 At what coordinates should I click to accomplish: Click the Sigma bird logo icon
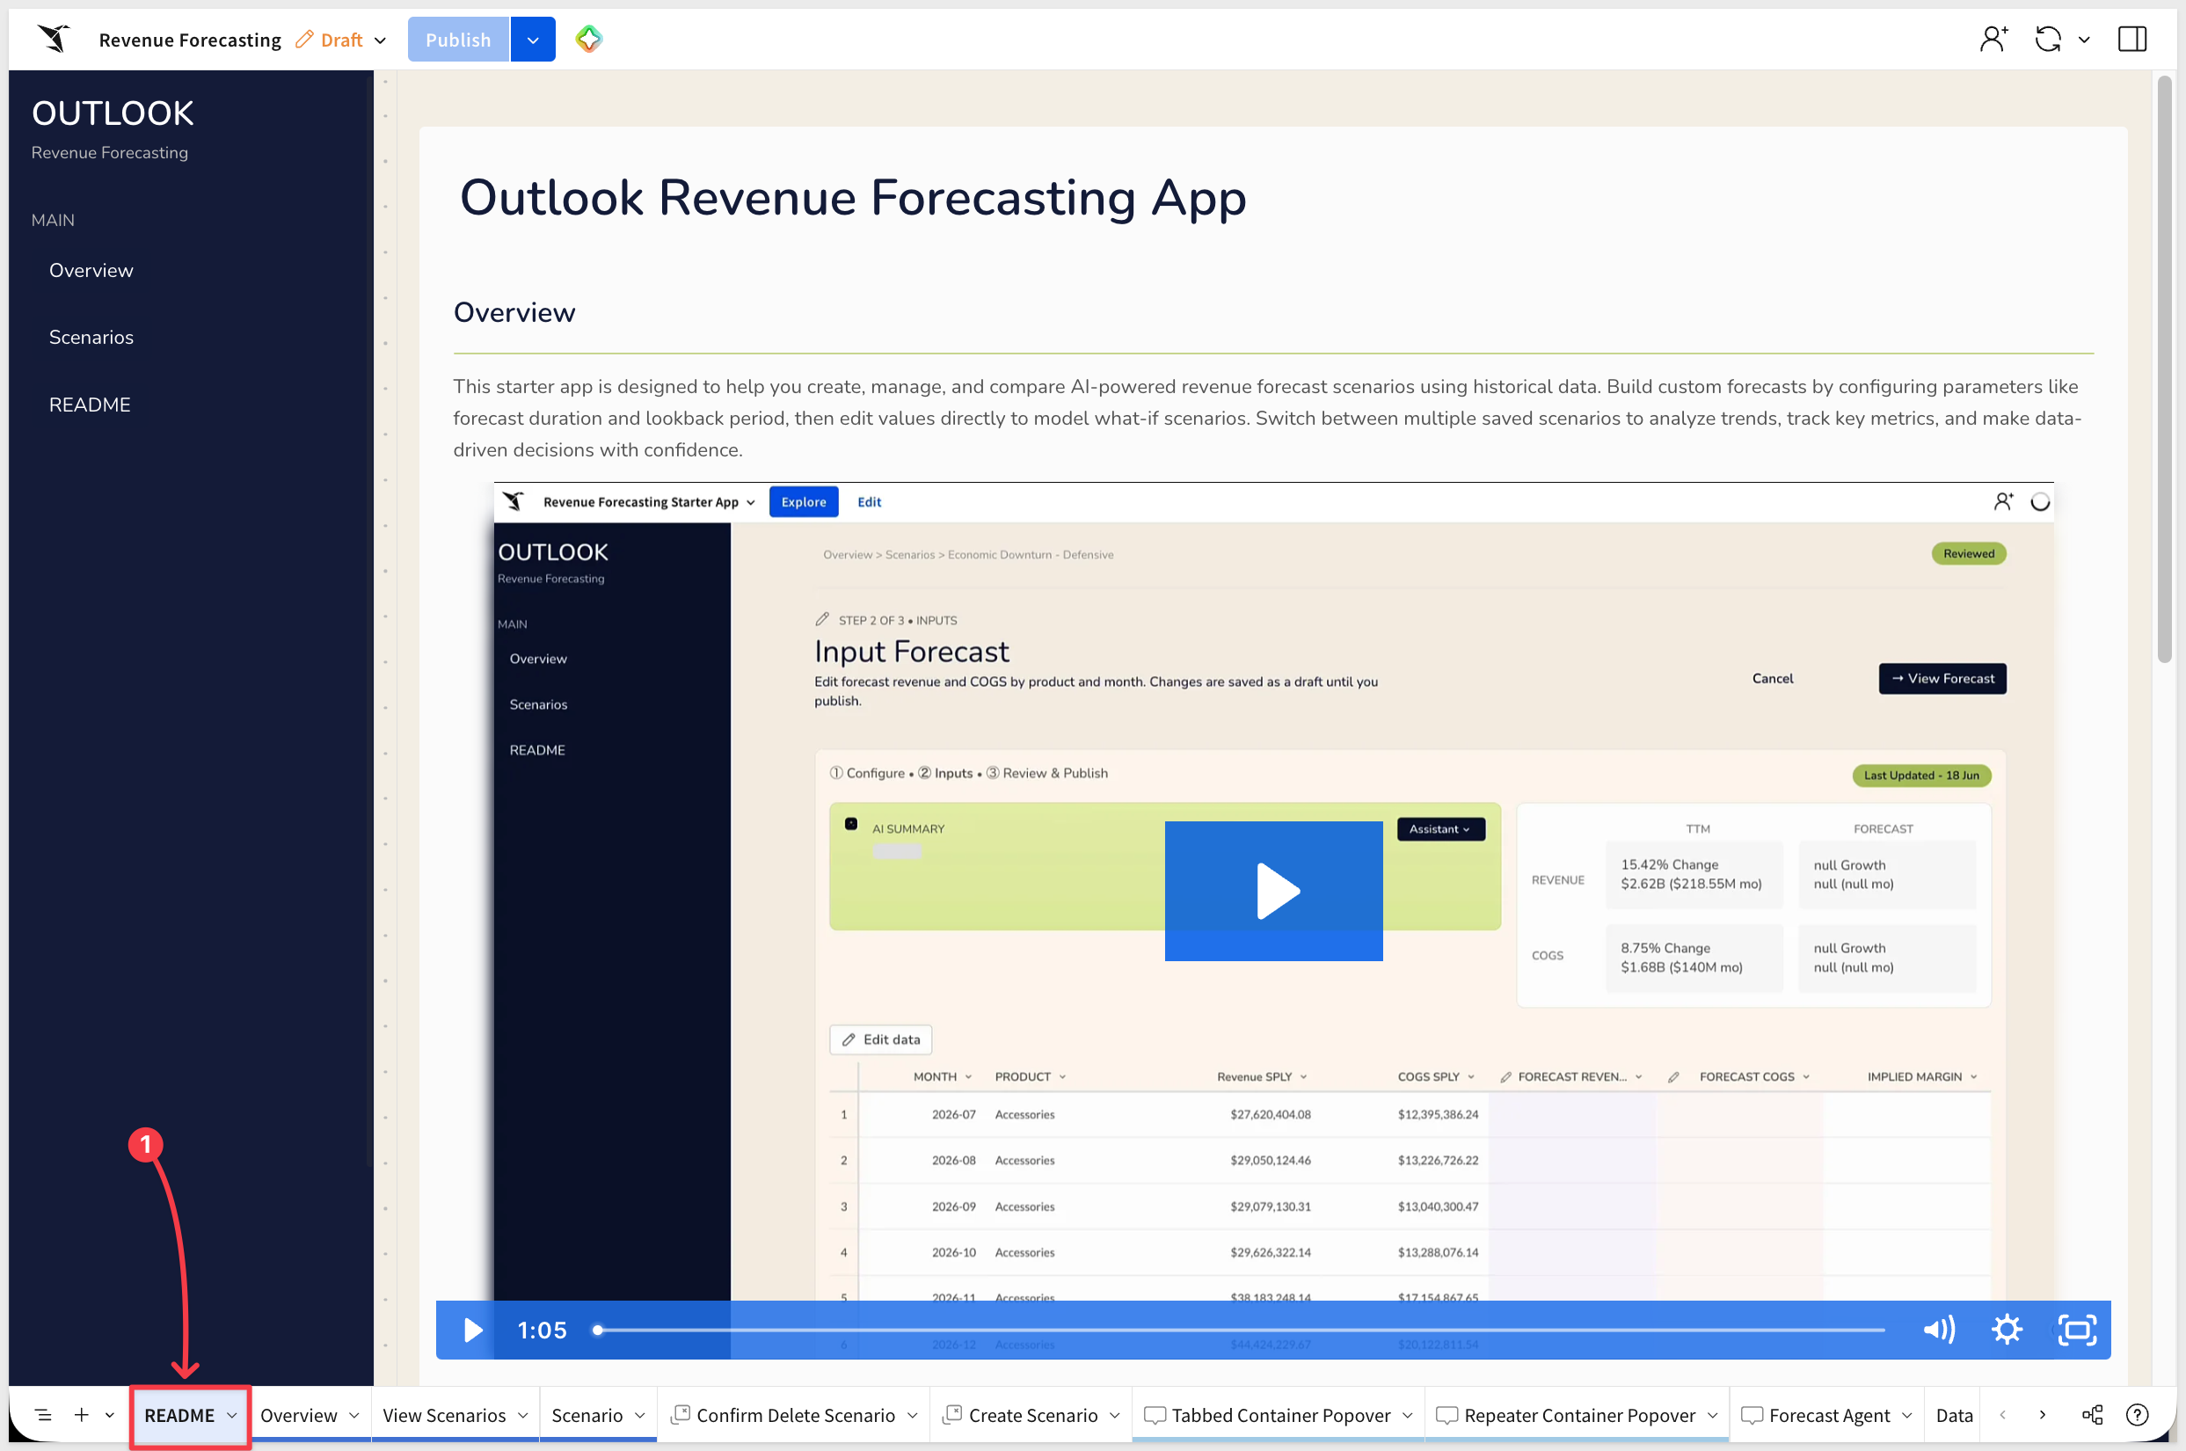coord(54,39)
